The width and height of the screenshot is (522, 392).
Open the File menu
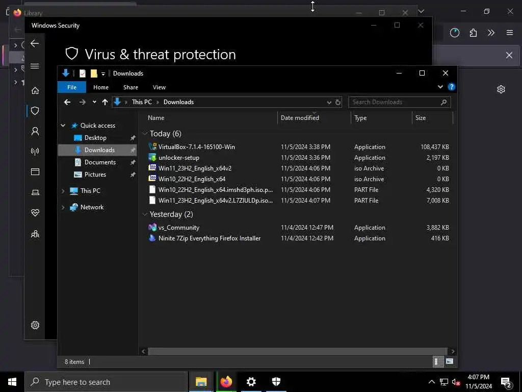[x=71, y=87]
